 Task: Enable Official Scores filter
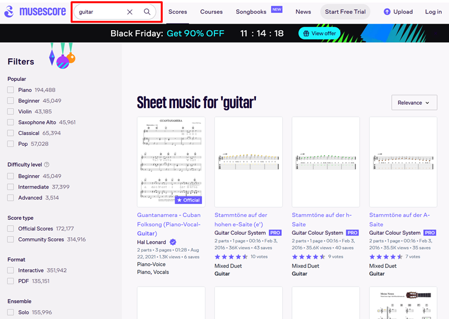[x=11, y=229]
